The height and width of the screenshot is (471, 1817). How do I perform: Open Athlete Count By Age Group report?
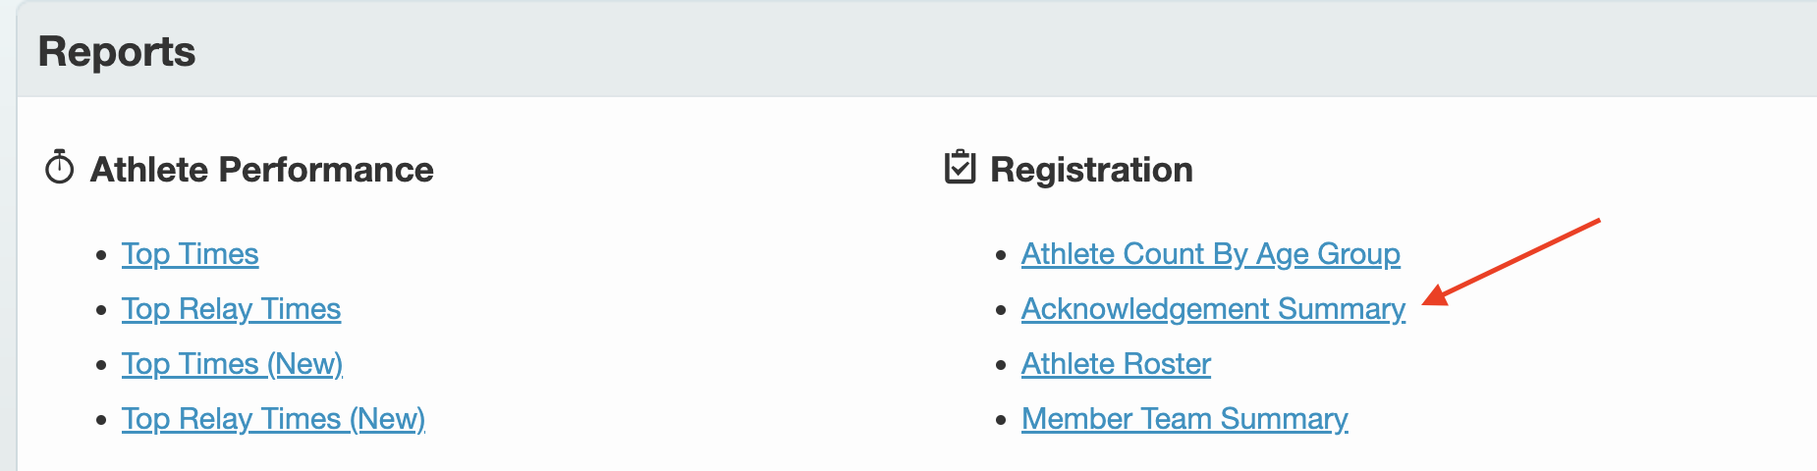[x=1210, y=254]
